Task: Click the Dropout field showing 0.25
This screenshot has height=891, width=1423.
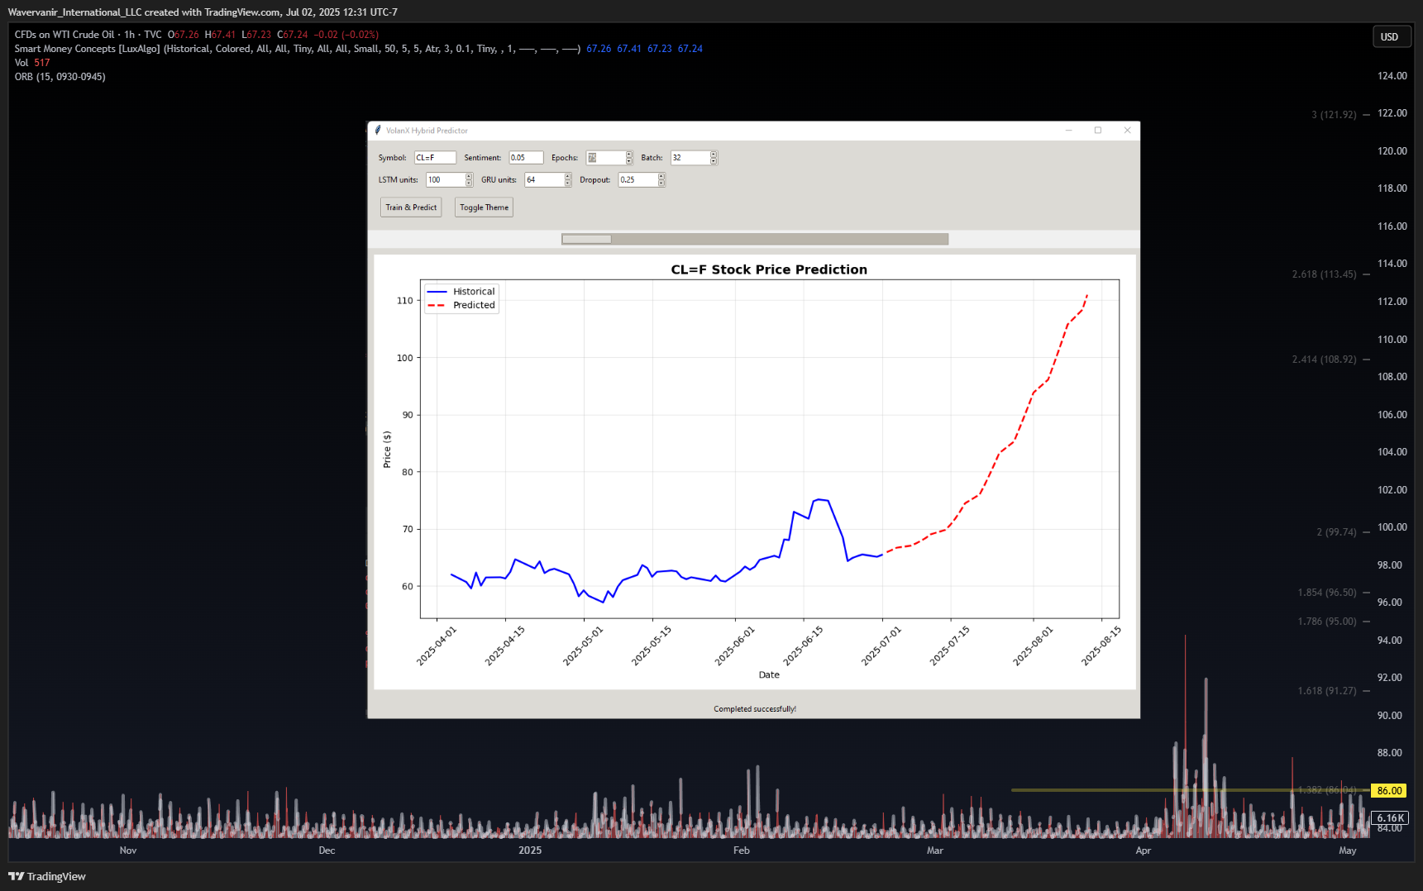Action: tap(637, 180)
